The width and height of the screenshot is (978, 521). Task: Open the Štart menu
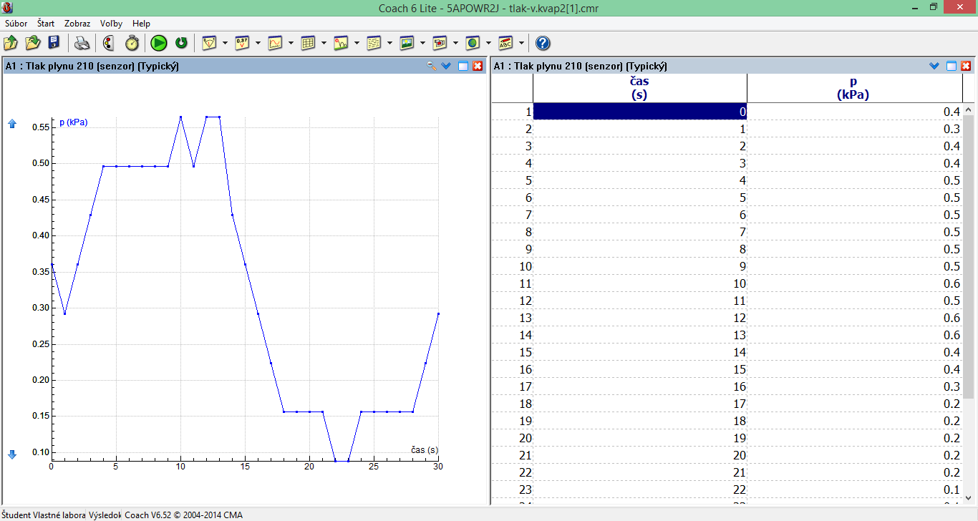46,24
